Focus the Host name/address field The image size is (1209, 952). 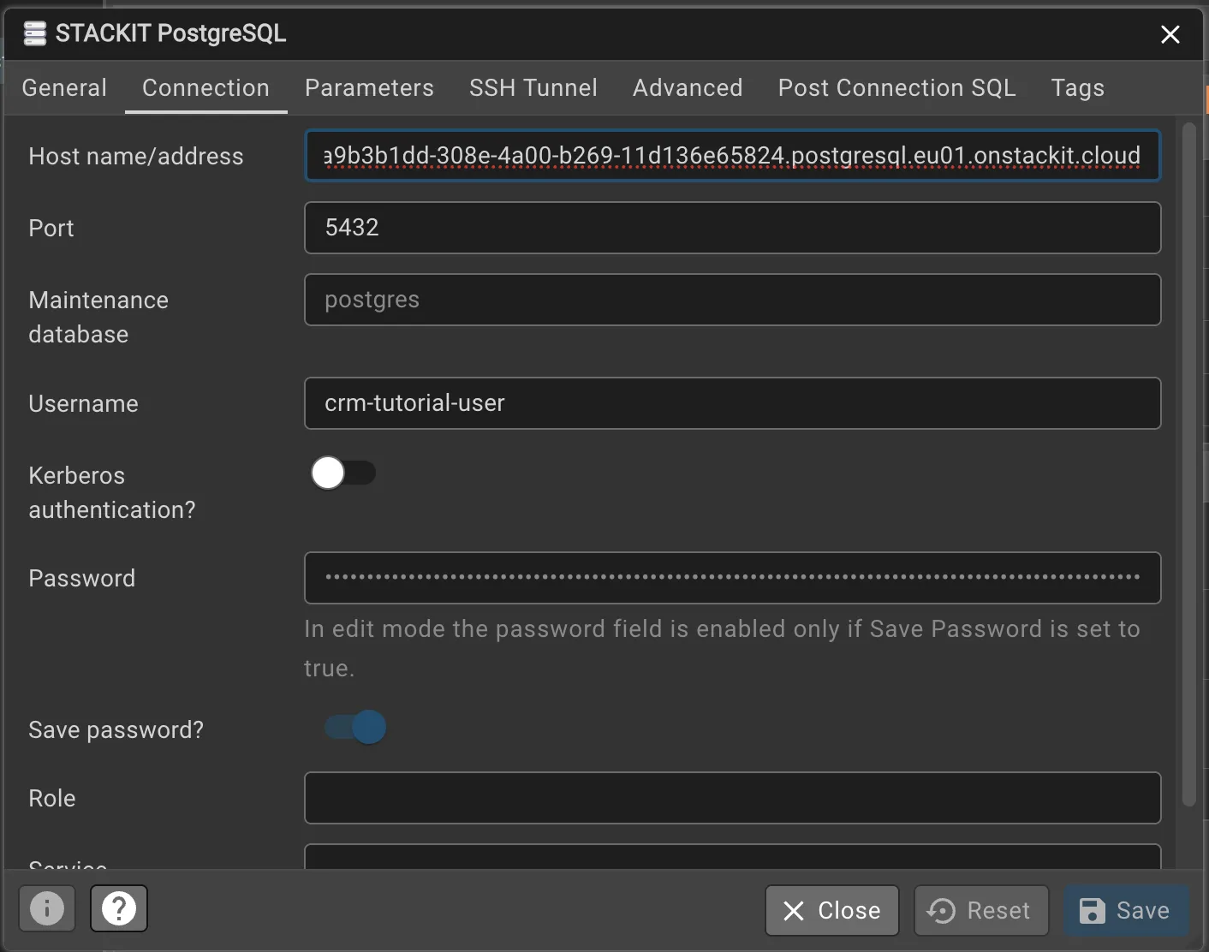pos(732,156)
